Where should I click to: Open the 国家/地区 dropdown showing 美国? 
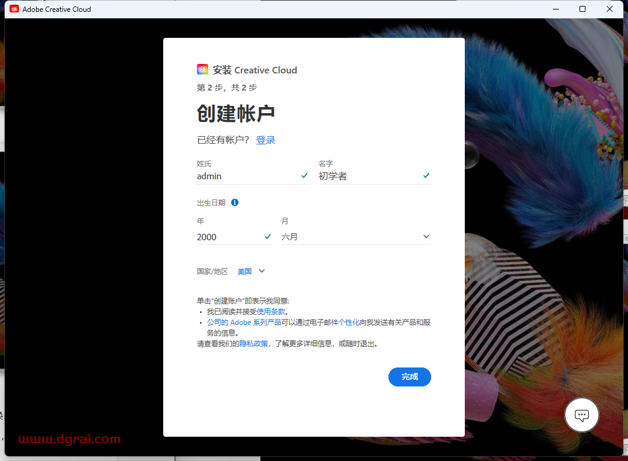[251, 271]
